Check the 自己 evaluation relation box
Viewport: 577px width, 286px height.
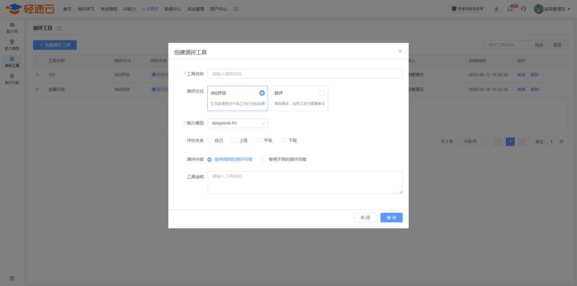[x=209, y=140]
